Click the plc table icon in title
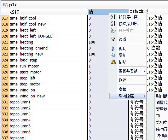Viewport: 168px width, 140px height. [x=5, y=5]
